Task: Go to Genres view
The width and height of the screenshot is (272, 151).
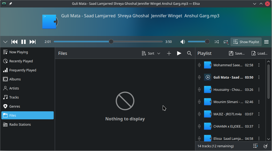Action: click(x=28, y=106)
